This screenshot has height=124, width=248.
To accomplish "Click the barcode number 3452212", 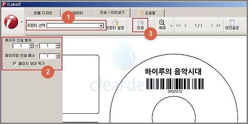I will (x=175, y=91).
